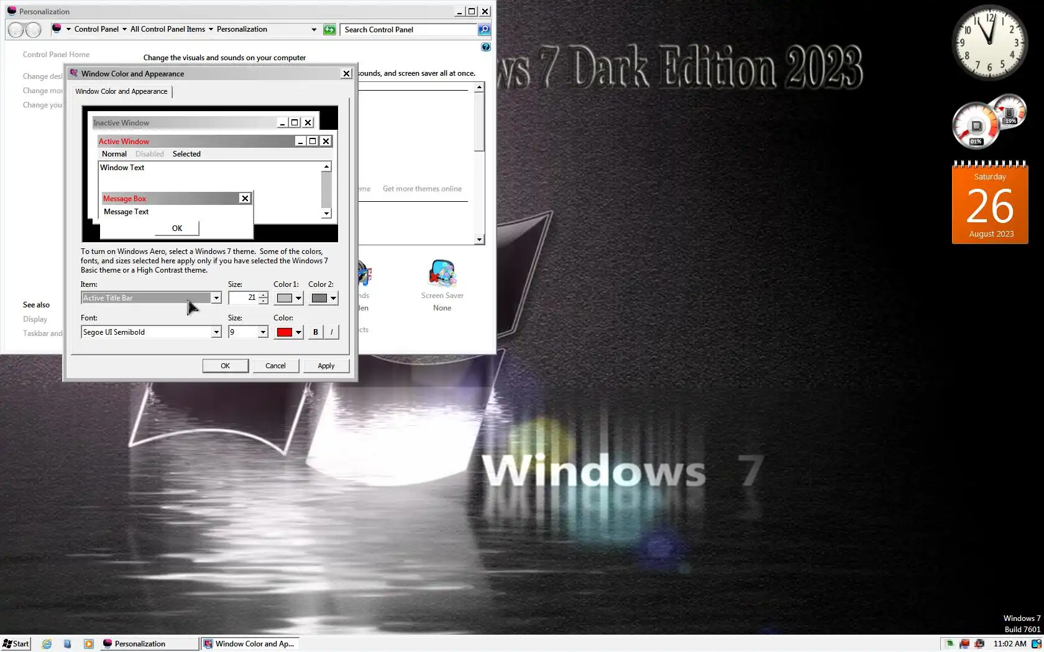Open Control Panel help question mark icon
Image resolution: width=1044 pixels, height=652 pixels.
click(486, 47)
